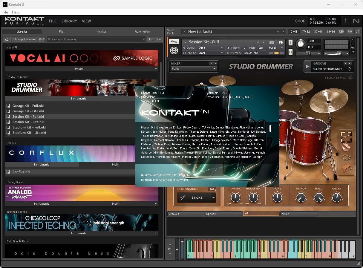Open the Help menu
This screenshot has width=363, height=268.
click(16, 12)
